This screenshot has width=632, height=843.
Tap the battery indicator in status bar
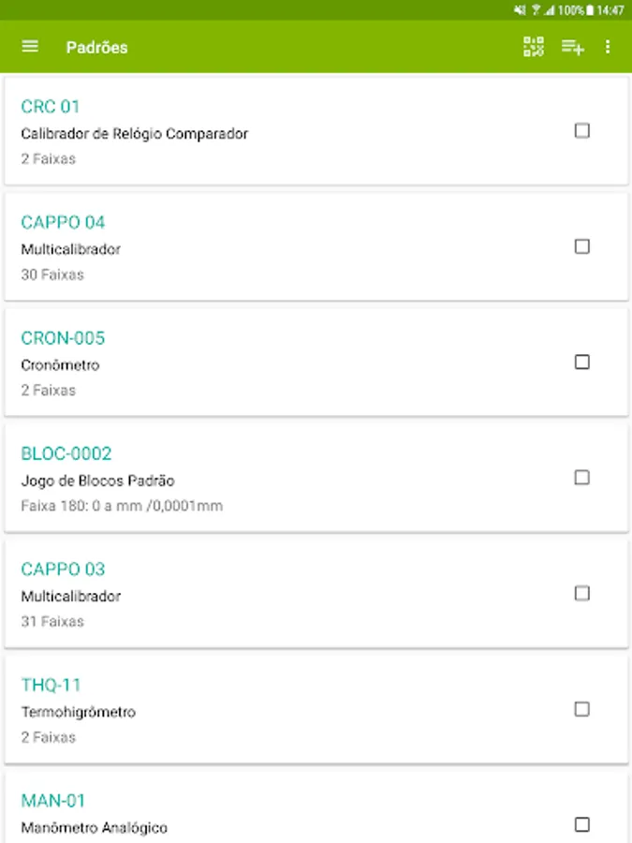point(590,9)
